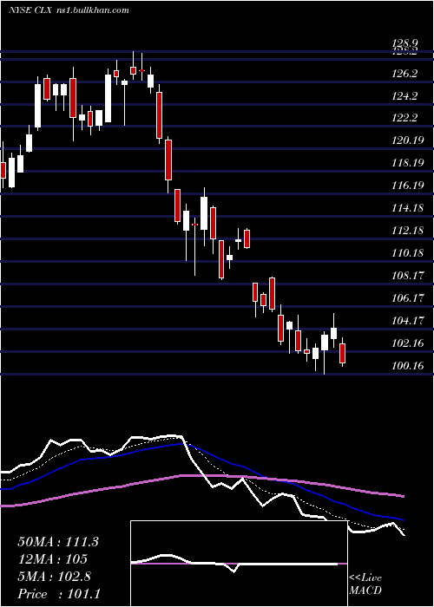The height and width of the screenshot is (607, 434).
Task: Click the 118.19 price axis label
Action: click(408, 163)
